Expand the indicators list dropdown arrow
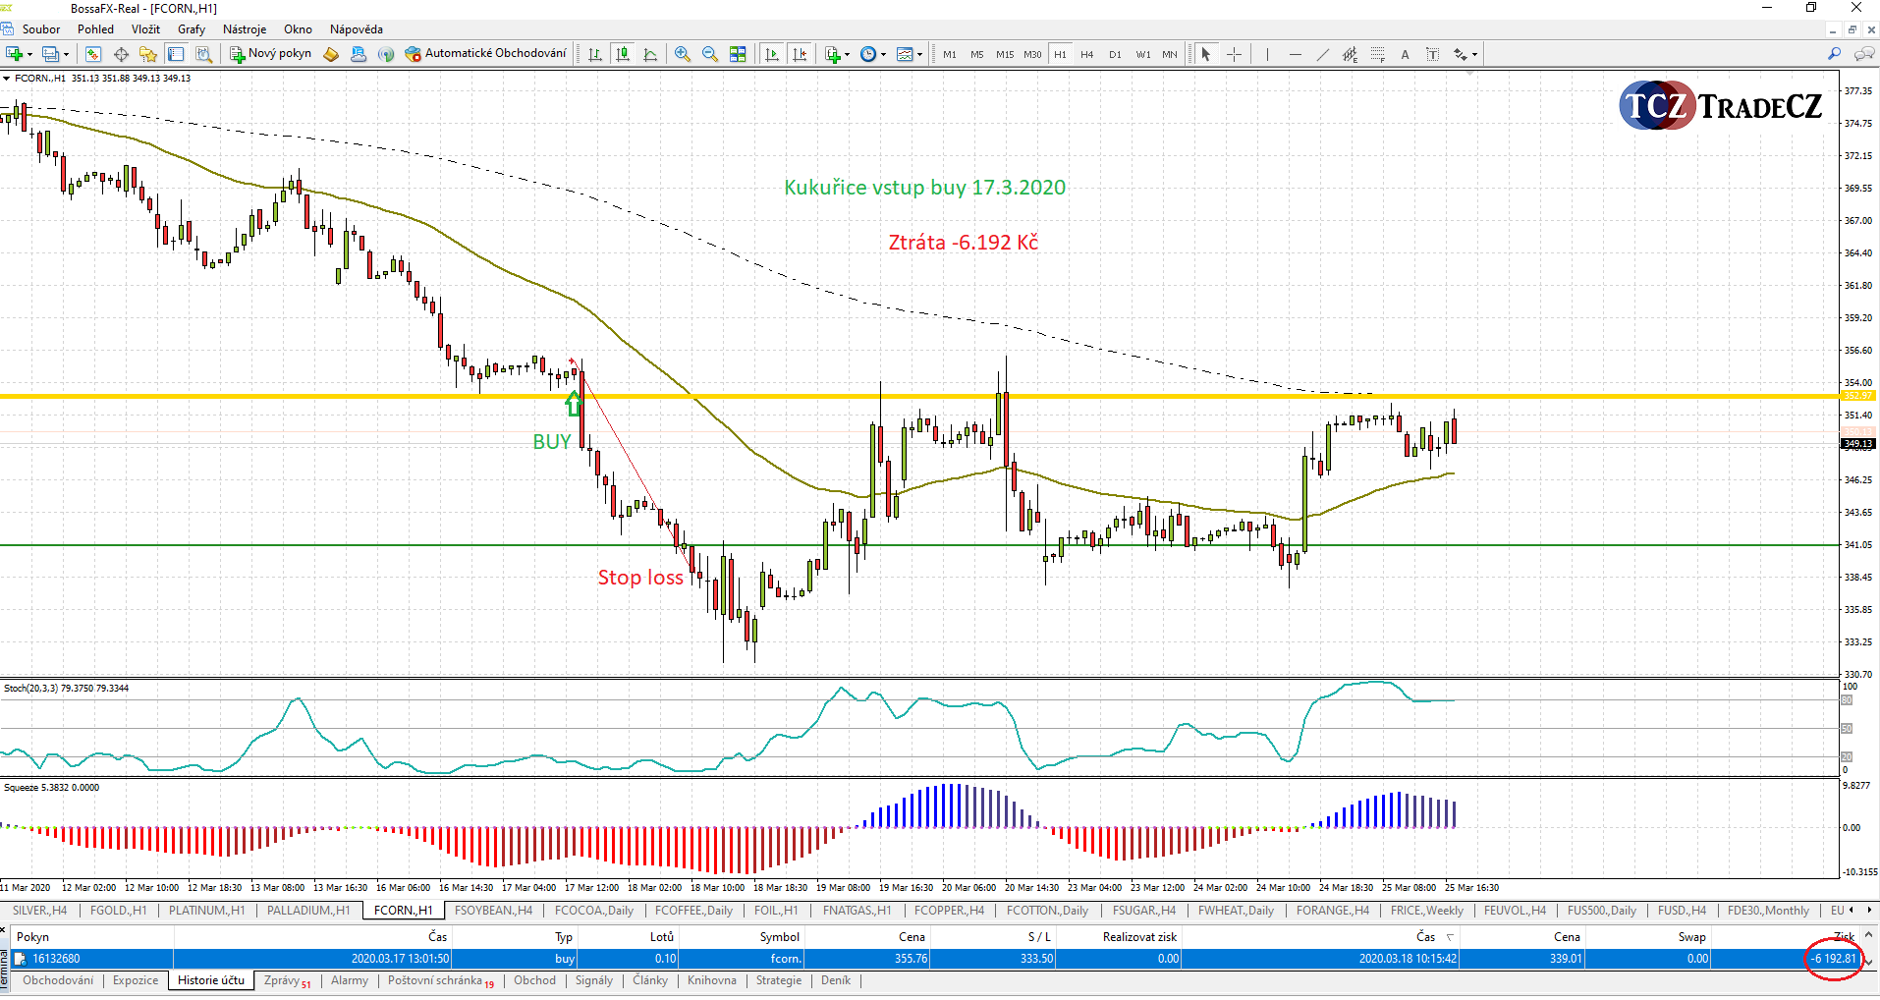Image resolution: width=1880 pixels, height=1000 pixels. pyautogui.click(x=847, y=55)
